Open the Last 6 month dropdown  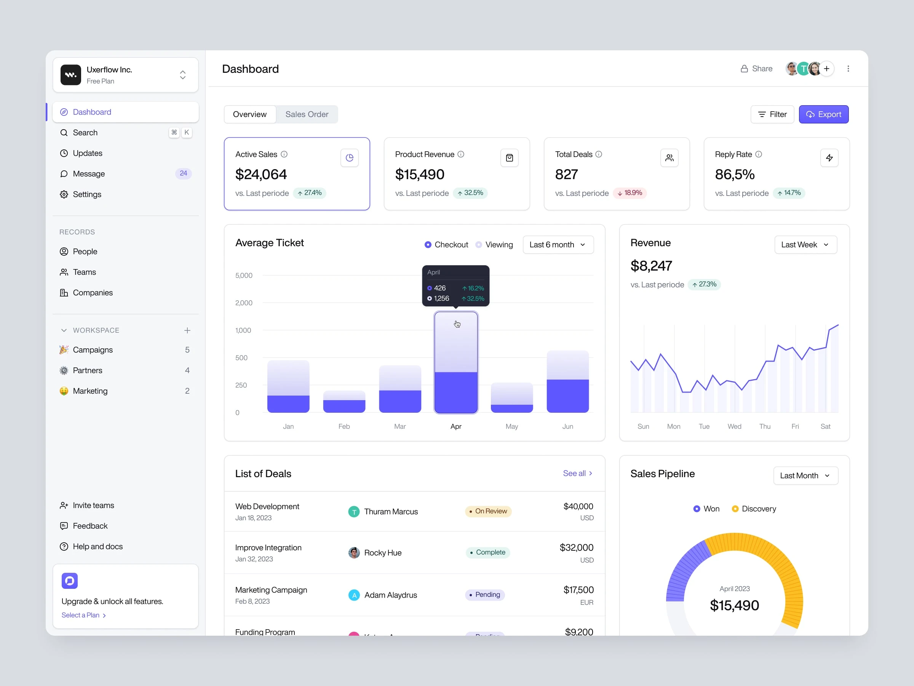558,245
